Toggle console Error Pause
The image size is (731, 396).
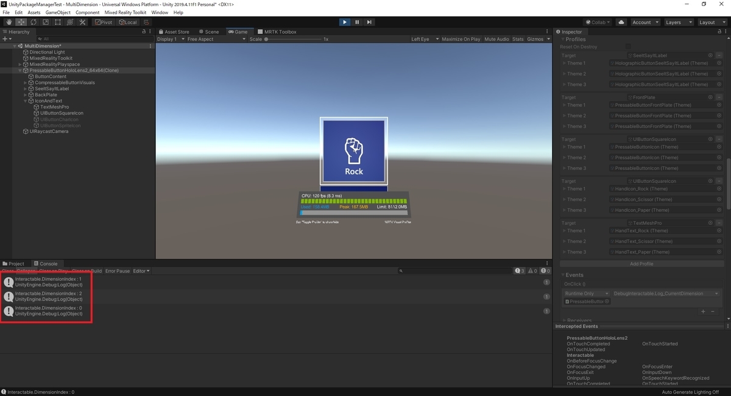pos(118,270)
